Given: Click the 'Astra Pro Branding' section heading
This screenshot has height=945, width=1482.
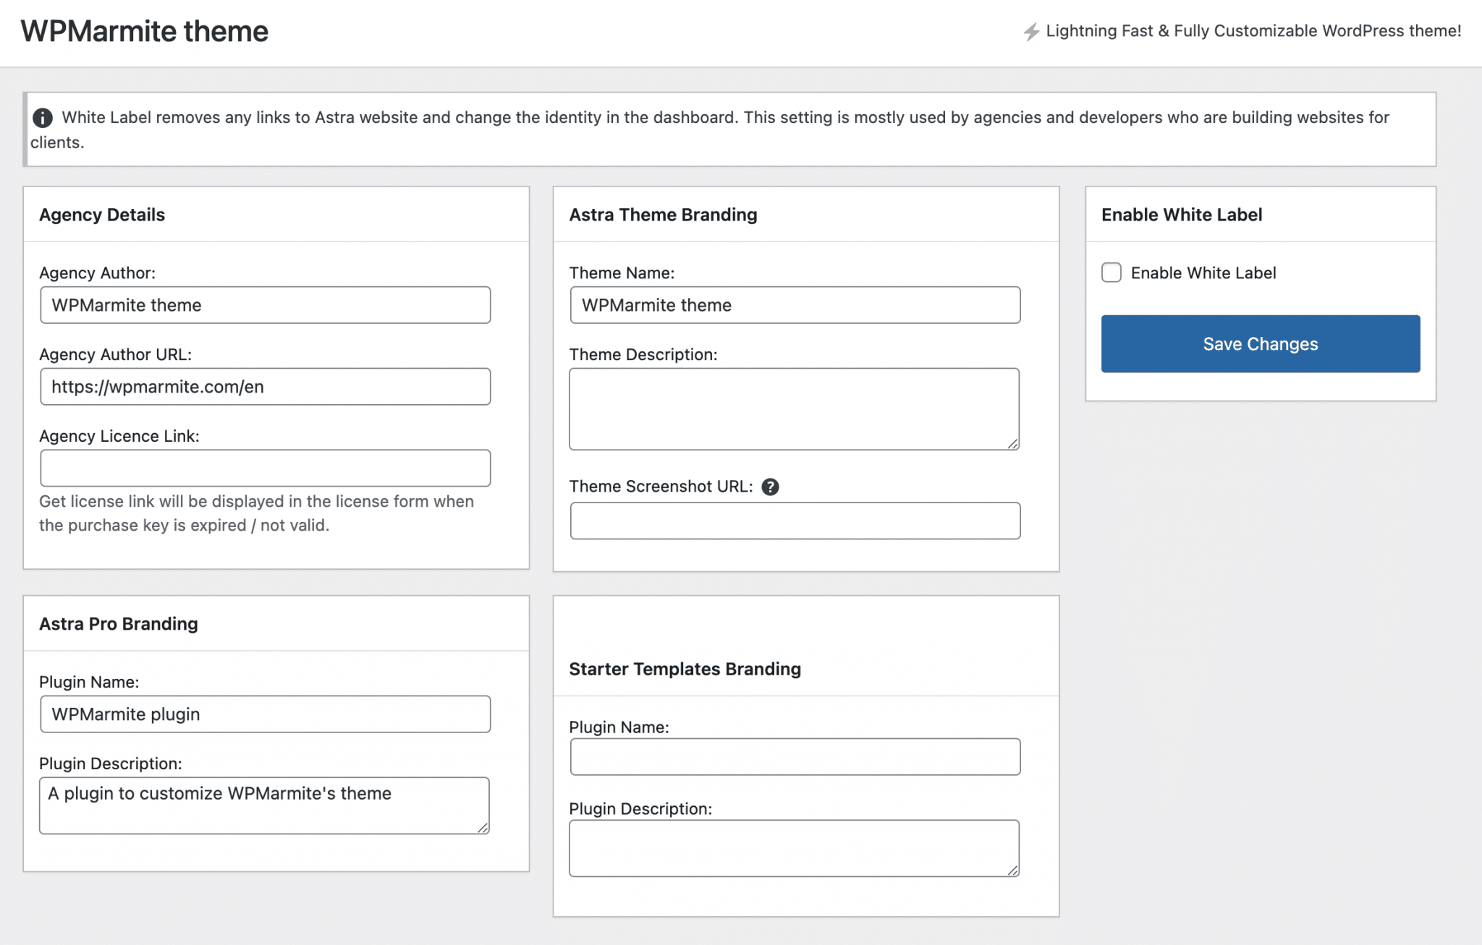Looking at the screenshot, I should click(x=119, y=624).
